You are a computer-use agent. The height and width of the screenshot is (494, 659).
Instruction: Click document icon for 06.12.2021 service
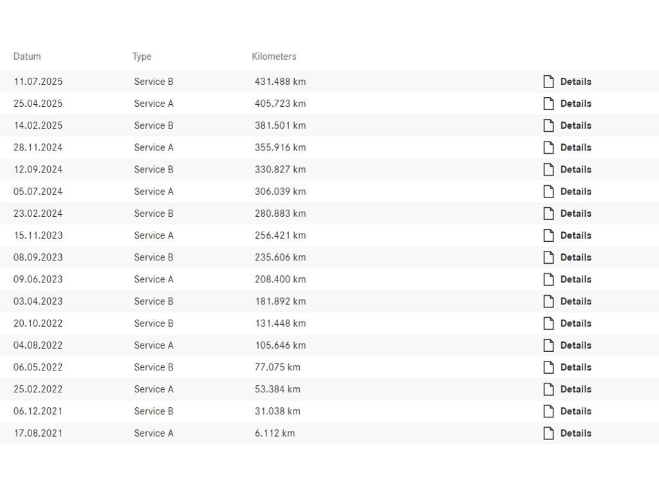click(548, 411)
